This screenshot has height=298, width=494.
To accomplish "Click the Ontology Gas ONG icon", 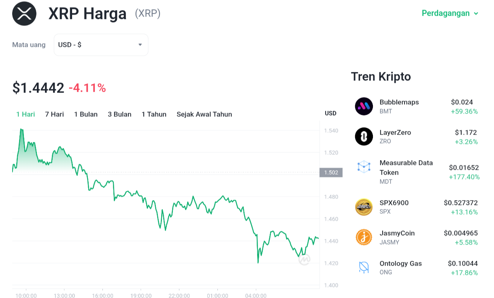I will 364,267.
